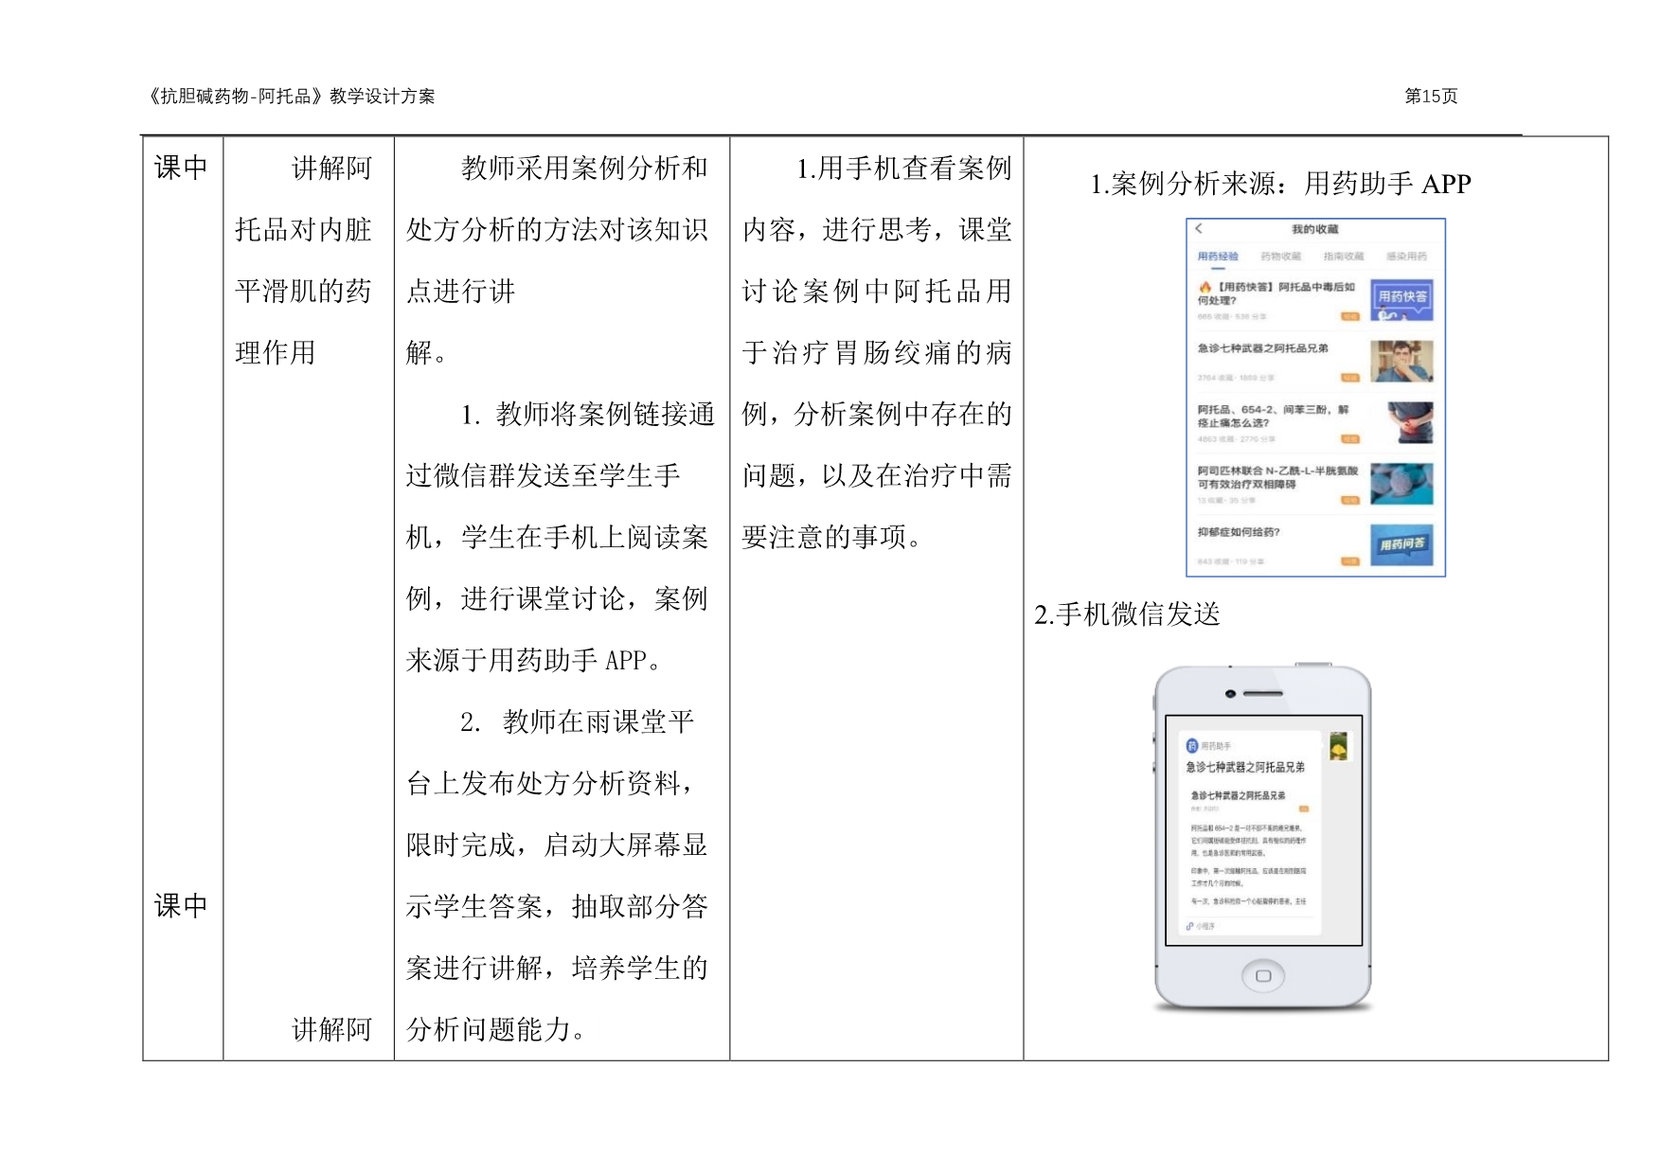The image size is (1660, 1174).
Task: Click the blue pills thumbnail image
Action: pyautogui.click(x=1401, y=483)
